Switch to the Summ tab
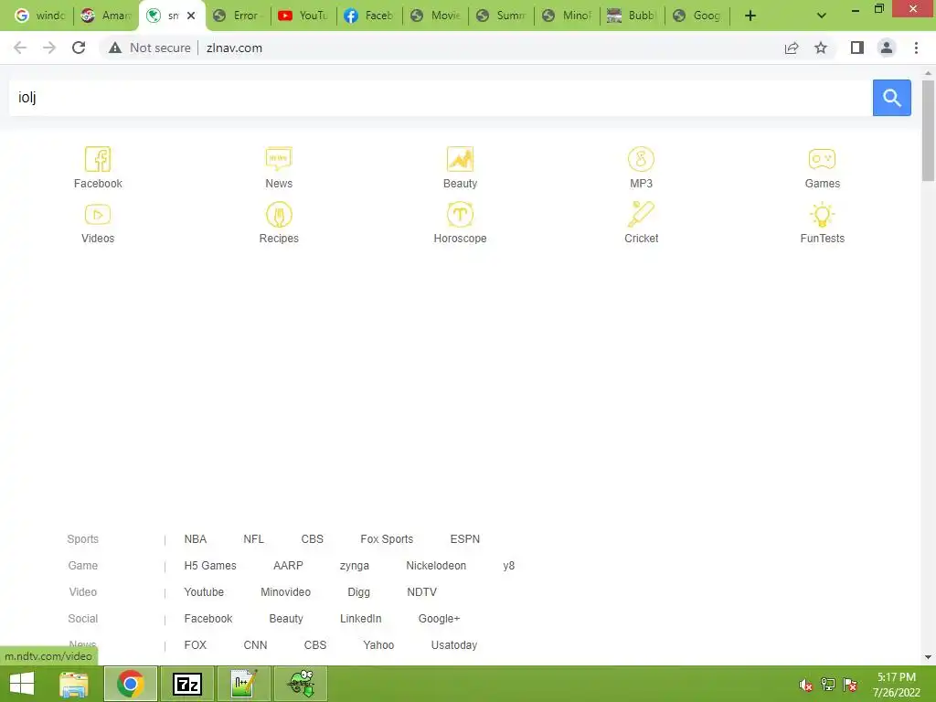 [x=501, y=16]
